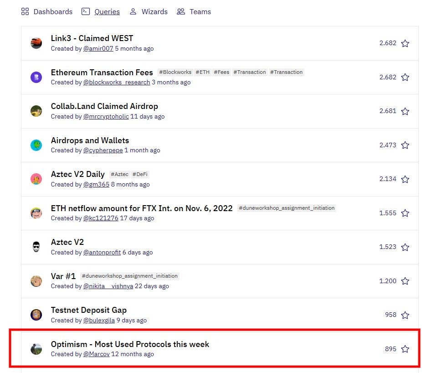Open the cypherpepe frog avatar

[x=36, y=145]
